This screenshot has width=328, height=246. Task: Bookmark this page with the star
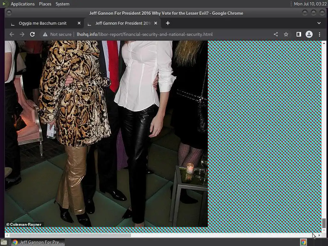point(286,34)
